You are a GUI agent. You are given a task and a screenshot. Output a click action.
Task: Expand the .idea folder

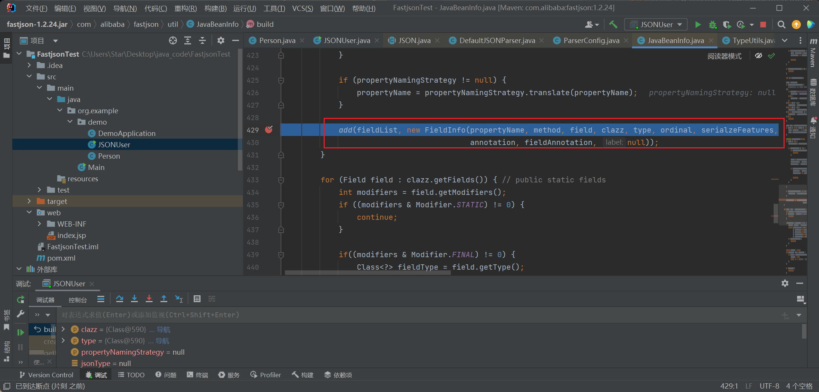pos(29,65)
